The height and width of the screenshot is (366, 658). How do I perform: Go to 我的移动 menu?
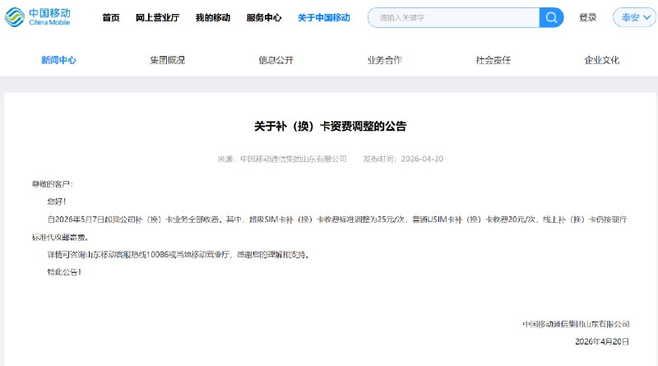(213, 17)
